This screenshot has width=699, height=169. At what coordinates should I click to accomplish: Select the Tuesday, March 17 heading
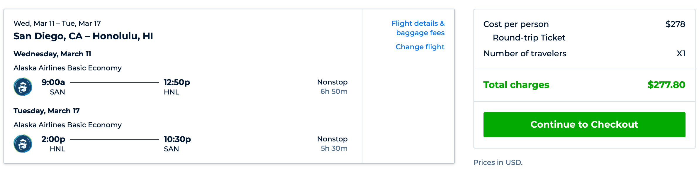(47, 111)
